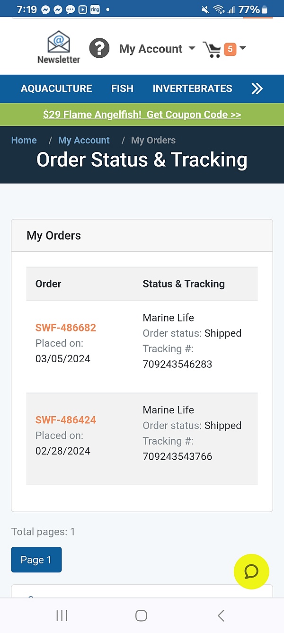Open the Invertebrates menu
This screenshot has width=284, height=633.
pos(192,89)
